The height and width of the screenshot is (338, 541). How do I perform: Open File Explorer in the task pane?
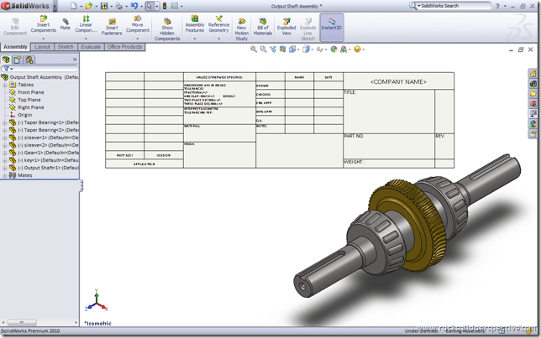pyautogui.click(x=533, y=93)
